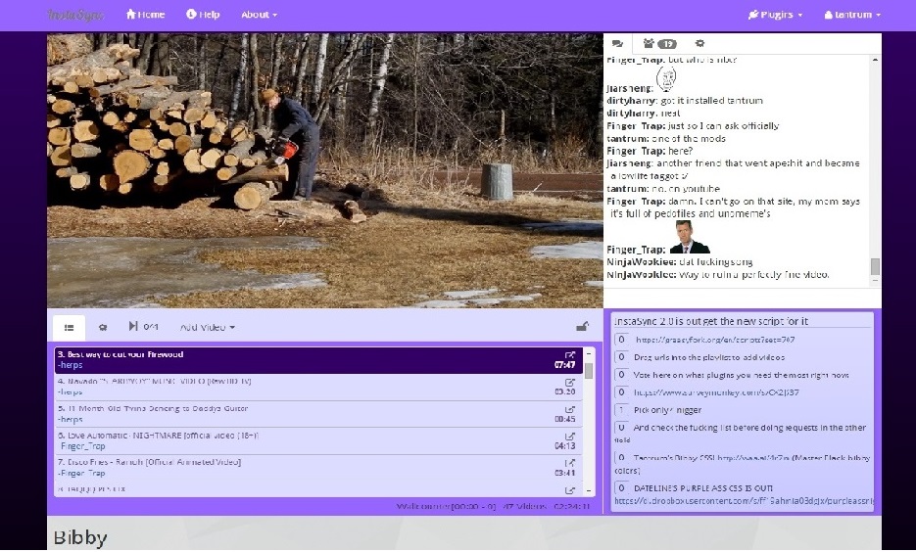Select playlist entry 4 Navado music video

pyautogui.click(x=318, y=387)
